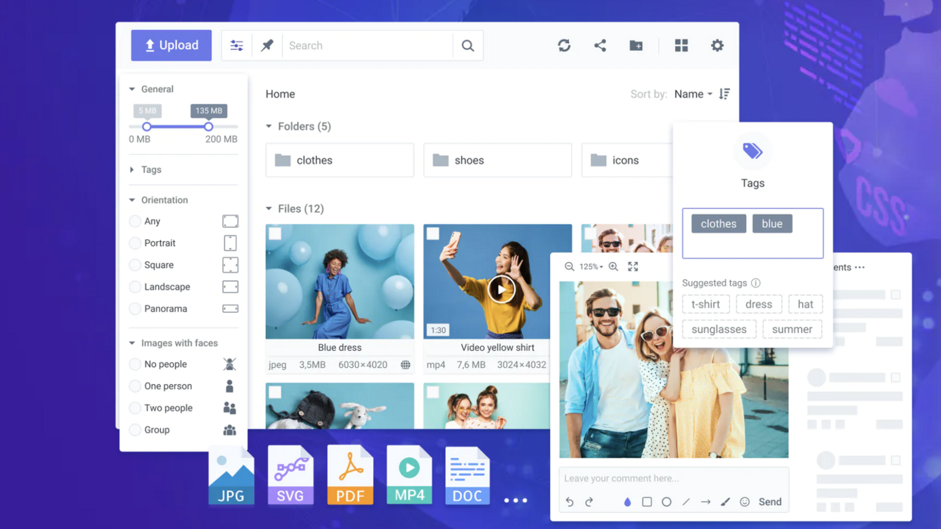Select the Portrait orientation radio button
The width and height of the screenshot is (941, 529).
click(135, 243)
